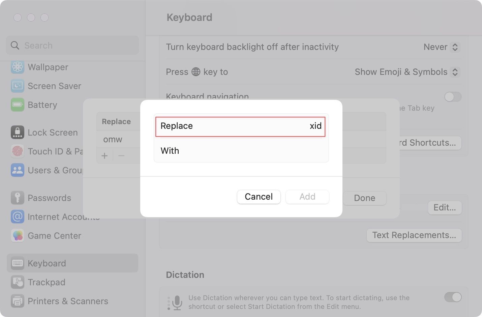Toggle the Dictation switch
The image size is (482, 317).
point(453,297)
